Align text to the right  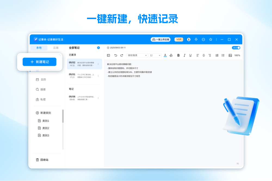coord(210,55)
